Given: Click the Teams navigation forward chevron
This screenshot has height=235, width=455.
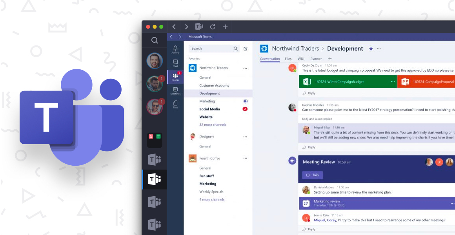Looking at the screenshot, I should [x=180, y=37].
